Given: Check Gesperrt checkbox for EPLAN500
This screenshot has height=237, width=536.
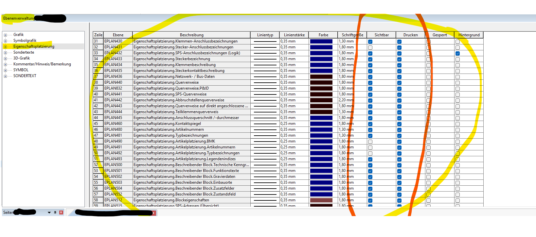Looking at the screenshot, I should pos(428,165).
